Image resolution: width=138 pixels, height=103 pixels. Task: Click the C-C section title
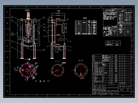(x=58, y=61)
